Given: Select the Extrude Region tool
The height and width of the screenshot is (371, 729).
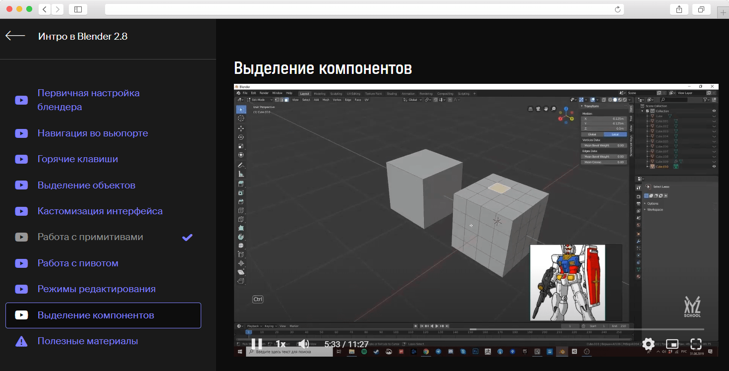Looking at the screenshot, I should (x=241, y=184).
